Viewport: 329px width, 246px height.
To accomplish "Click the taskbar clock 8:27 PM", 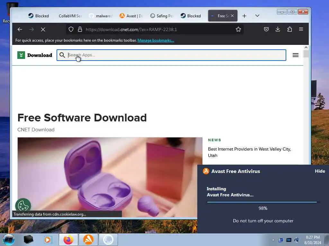I will tap(313, 237).
